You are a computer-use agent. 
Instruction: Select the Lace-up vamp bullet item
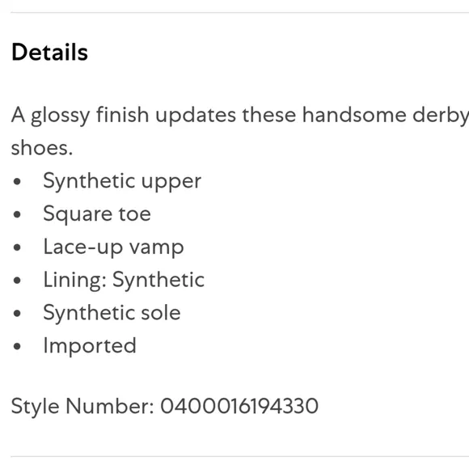point(114,247)
